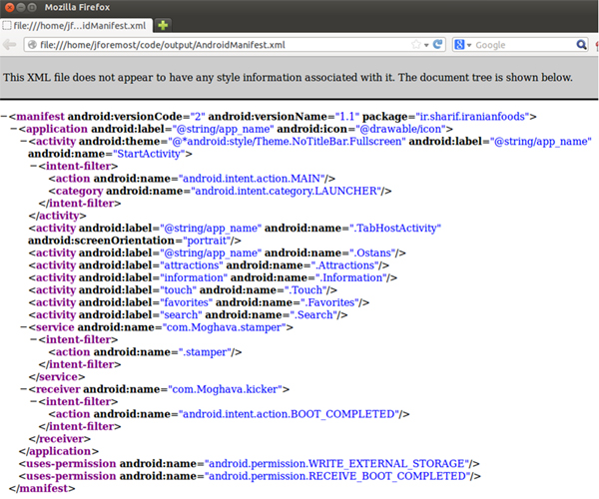Click the ".TabHostActivity" name value
The height and width of the screenshot is (499, 599).
coord(395,228)
